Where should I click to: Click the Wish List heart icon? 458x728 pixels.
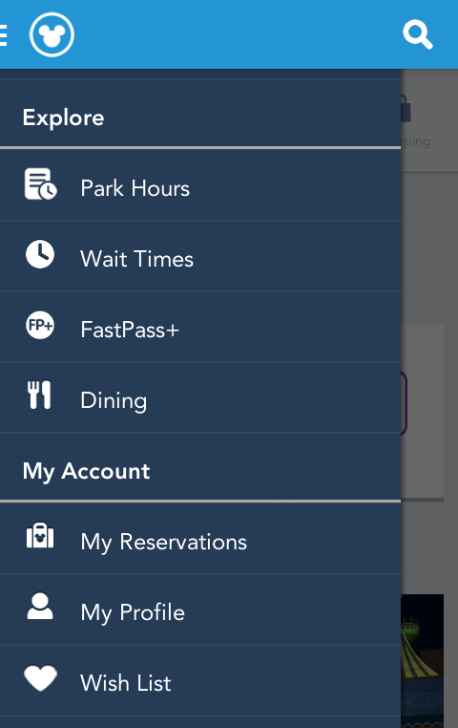40,678
